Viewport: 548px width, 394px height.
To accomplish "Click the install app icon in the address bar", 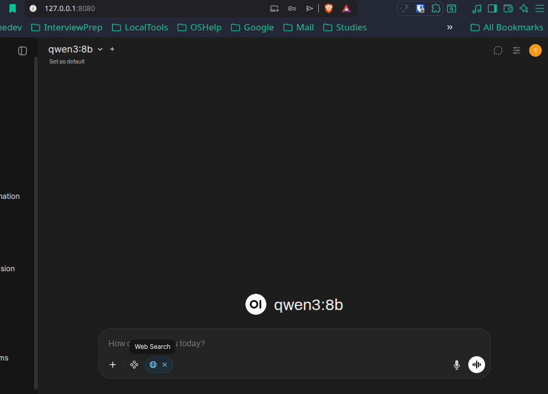I will (275, 8).
